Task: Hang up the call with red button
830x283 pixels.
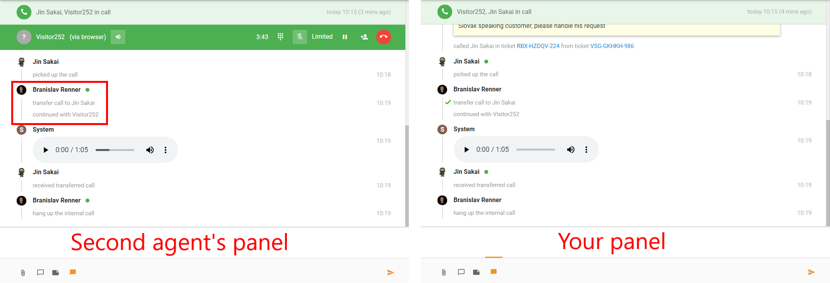Action: point(383,37)
